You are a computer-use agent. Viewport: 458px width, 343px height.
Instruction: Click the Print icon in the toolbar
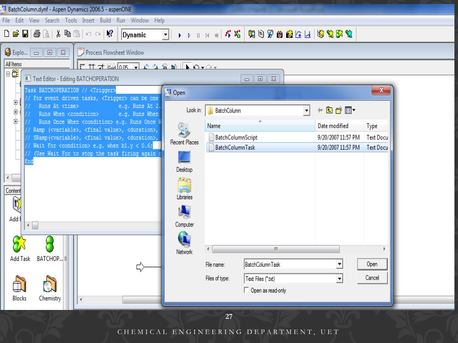37,34
